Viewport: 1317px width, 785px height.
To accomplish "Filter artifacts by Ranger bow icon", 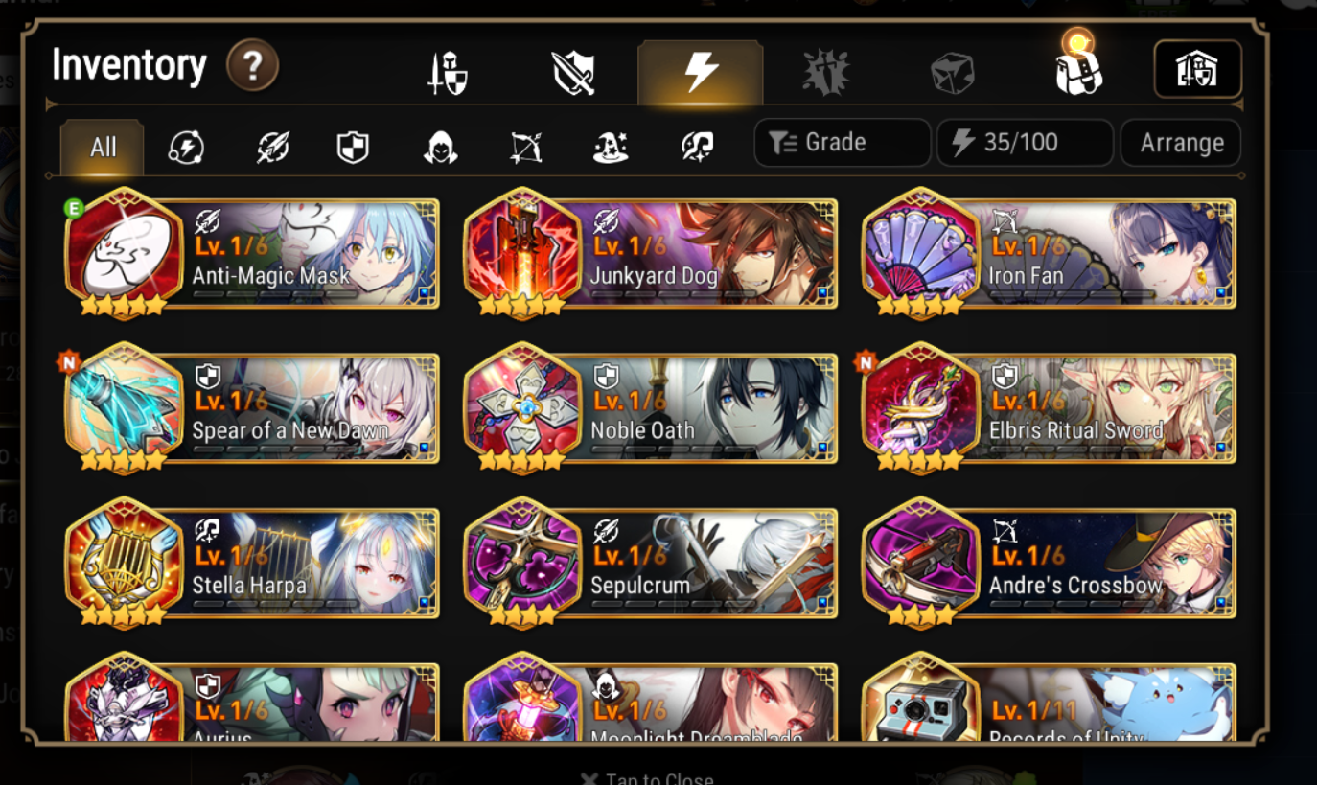I will click(x=525, y=148).
